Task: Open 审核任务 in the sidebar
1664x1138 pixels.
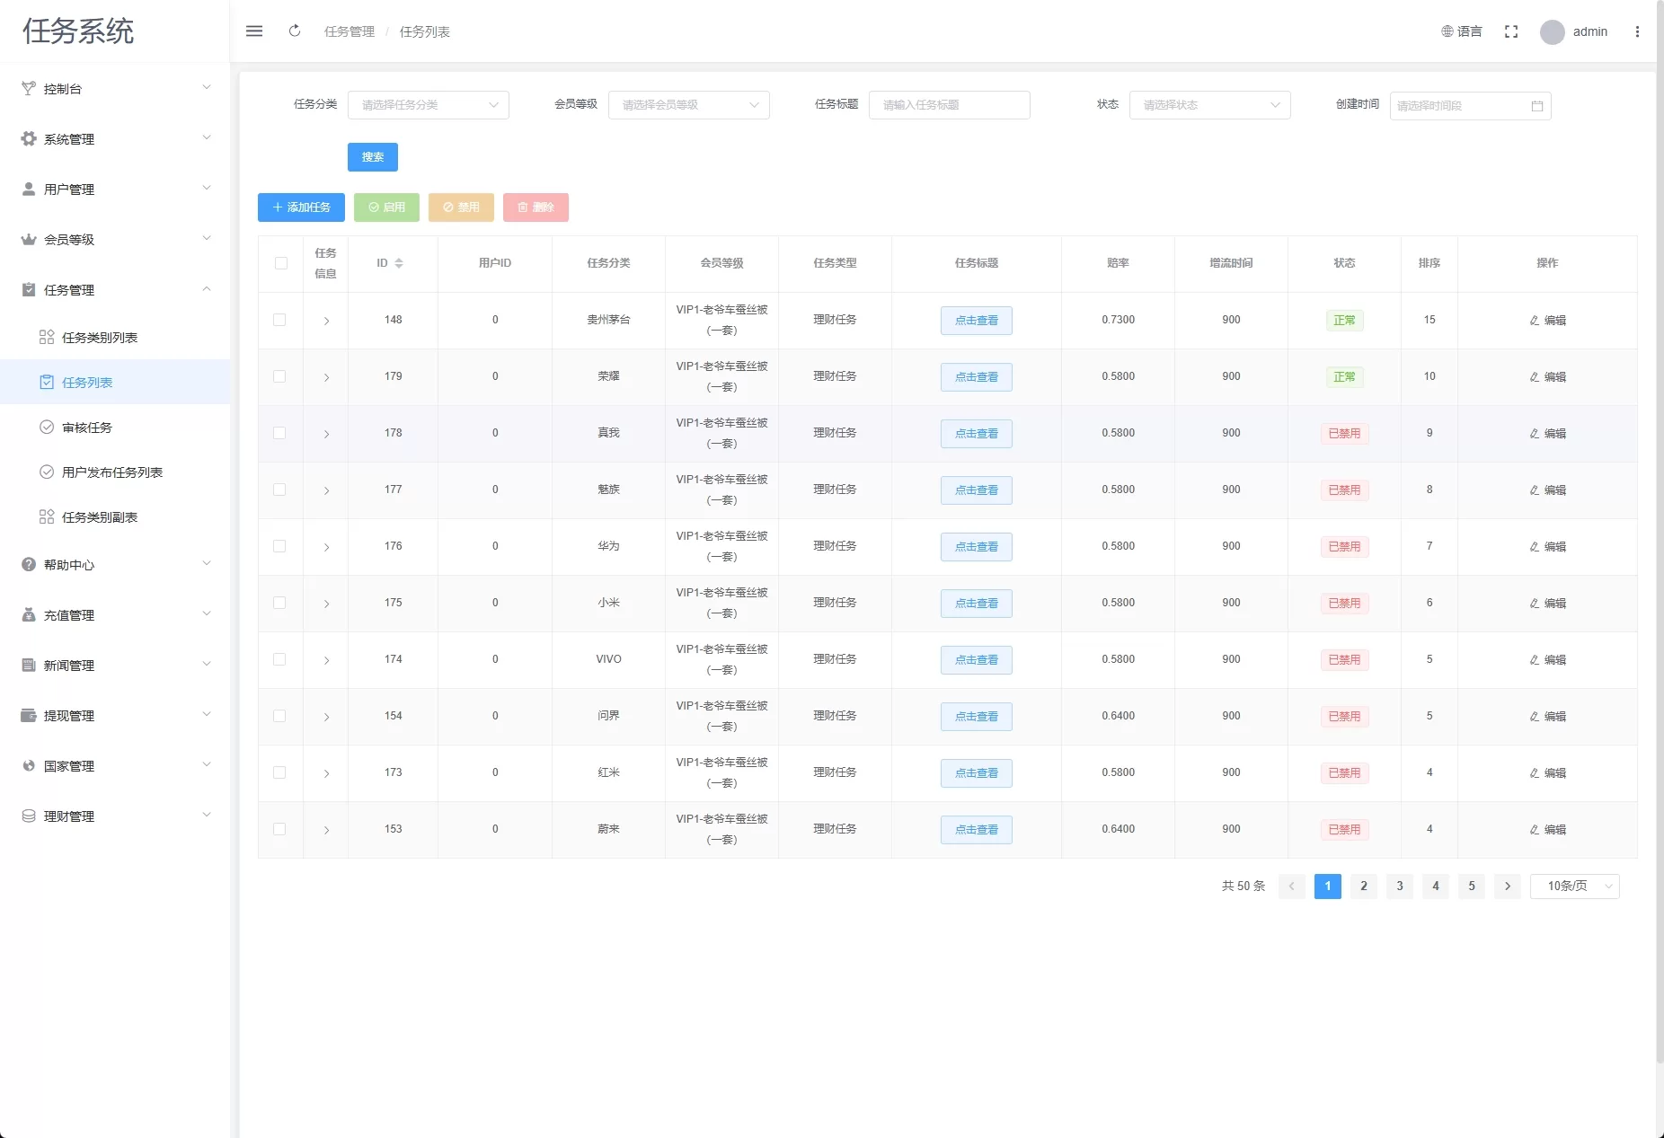Action: point(87,428)
